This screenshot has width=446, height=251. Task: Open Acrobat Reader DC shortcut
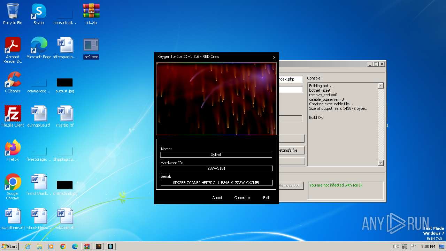pos(13,50)
